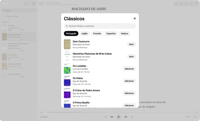Screen dimensions: 200x121
Task: Click the magnifier icon in the dialog search
Action: tap(67, 26)
